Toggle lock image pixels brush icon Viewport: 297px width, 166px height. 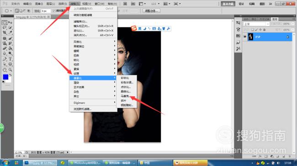[256, 30]
